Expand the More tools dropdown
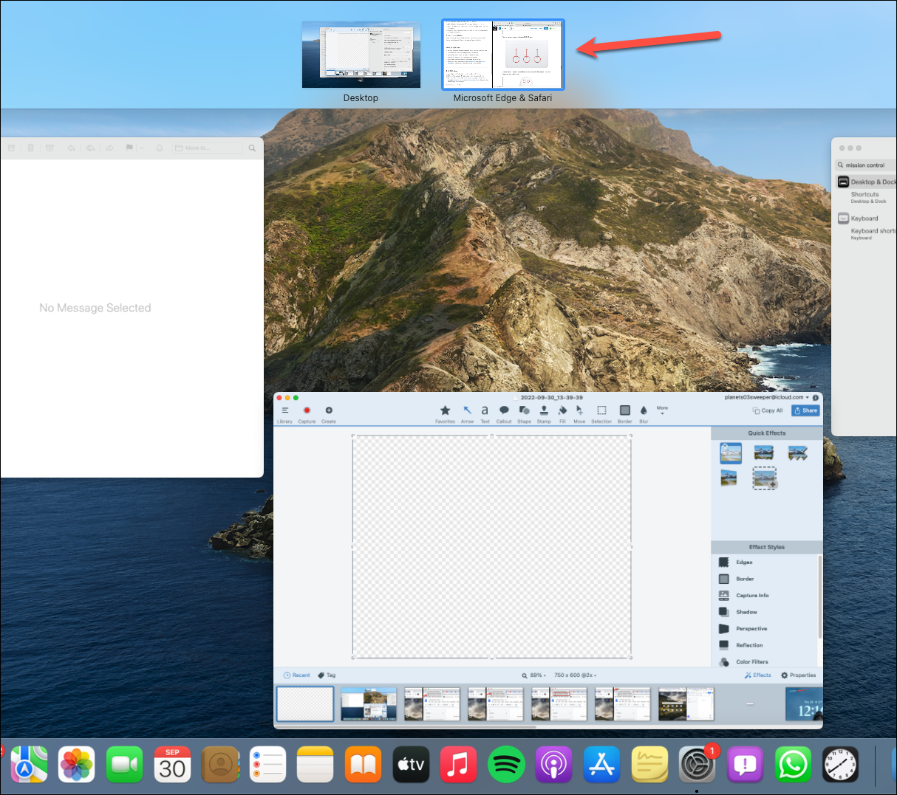Screen dimensions: 897x795 tap(662, 410)
